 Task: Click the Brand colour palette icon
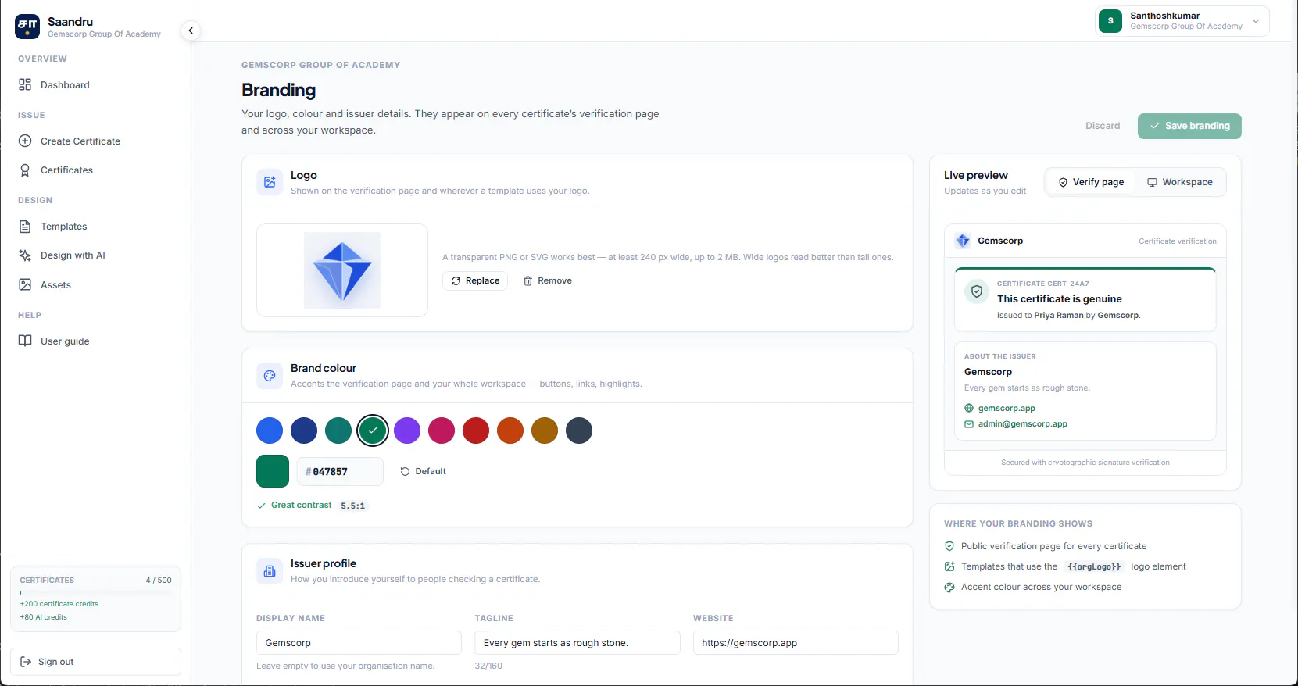270,376
